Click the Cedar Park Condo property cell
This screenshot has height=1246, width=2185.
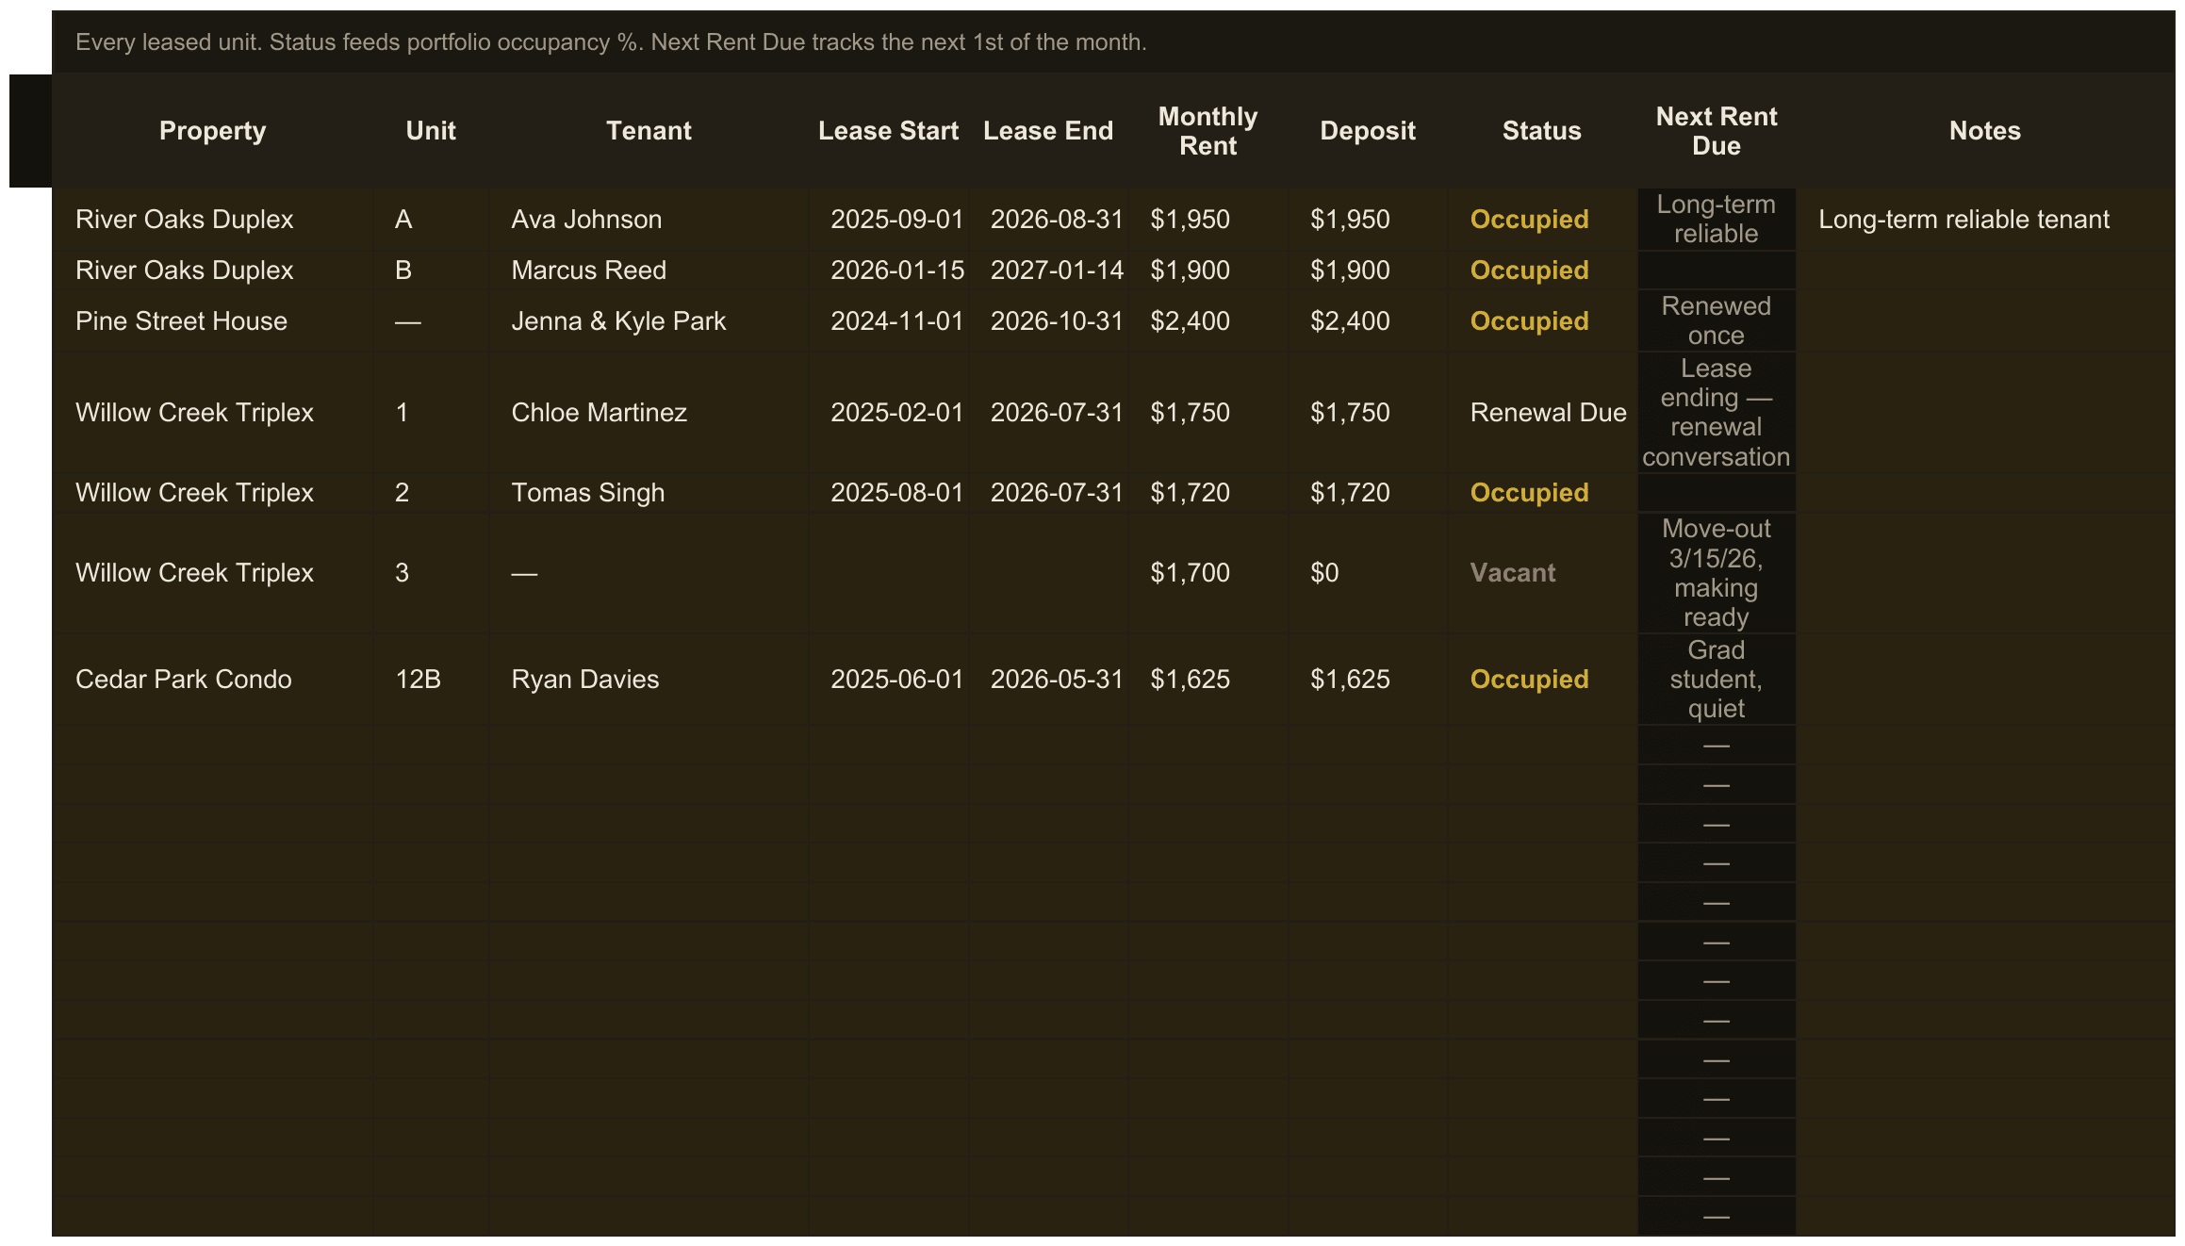point(212,680)
